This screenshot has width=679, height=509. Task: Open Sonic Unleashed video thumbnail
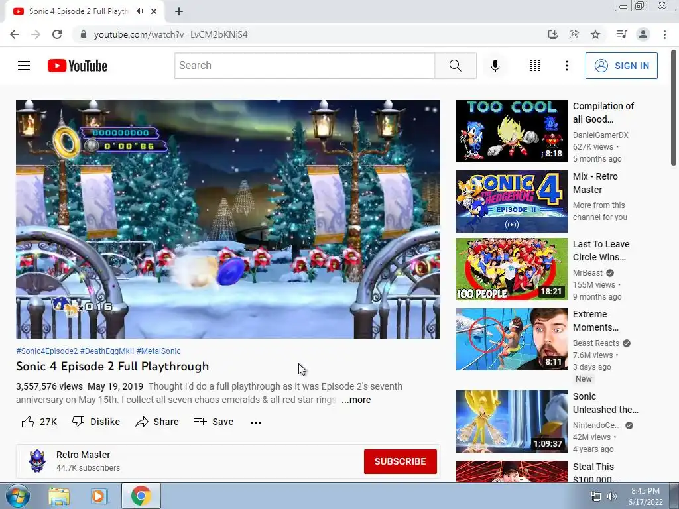coord(511,422)
